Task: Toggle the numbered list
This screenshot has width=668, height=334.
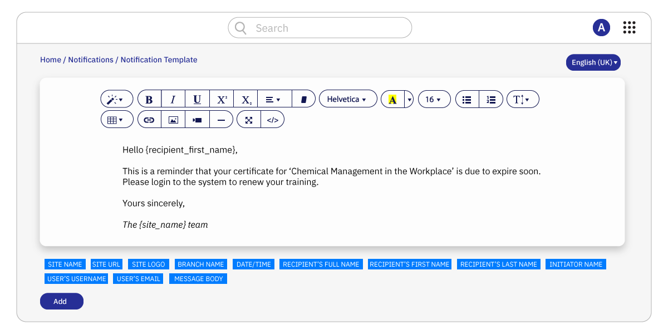Action: point(490,99)
